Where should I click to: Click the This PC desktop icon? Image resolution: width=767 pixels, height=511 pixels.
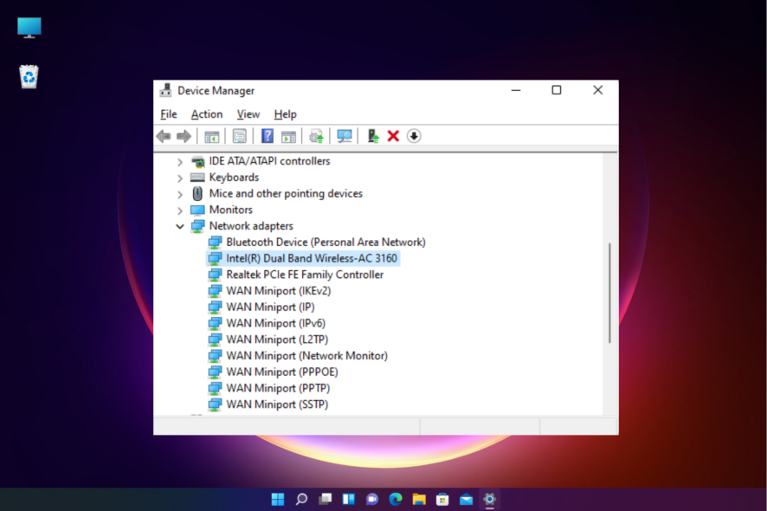click(x=29, y=28)
